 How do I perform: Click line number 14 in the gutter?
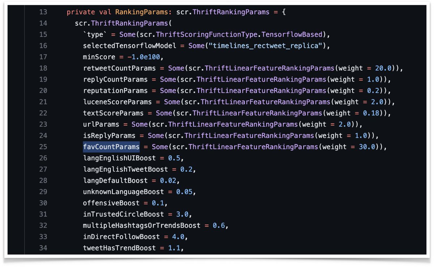pyautogui.click(x=43, y=23)
